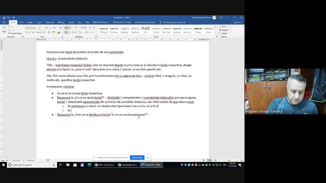Toggle left paragraph alignment
This screenshot has height=183, width=326.
click(x=66, y=32)
